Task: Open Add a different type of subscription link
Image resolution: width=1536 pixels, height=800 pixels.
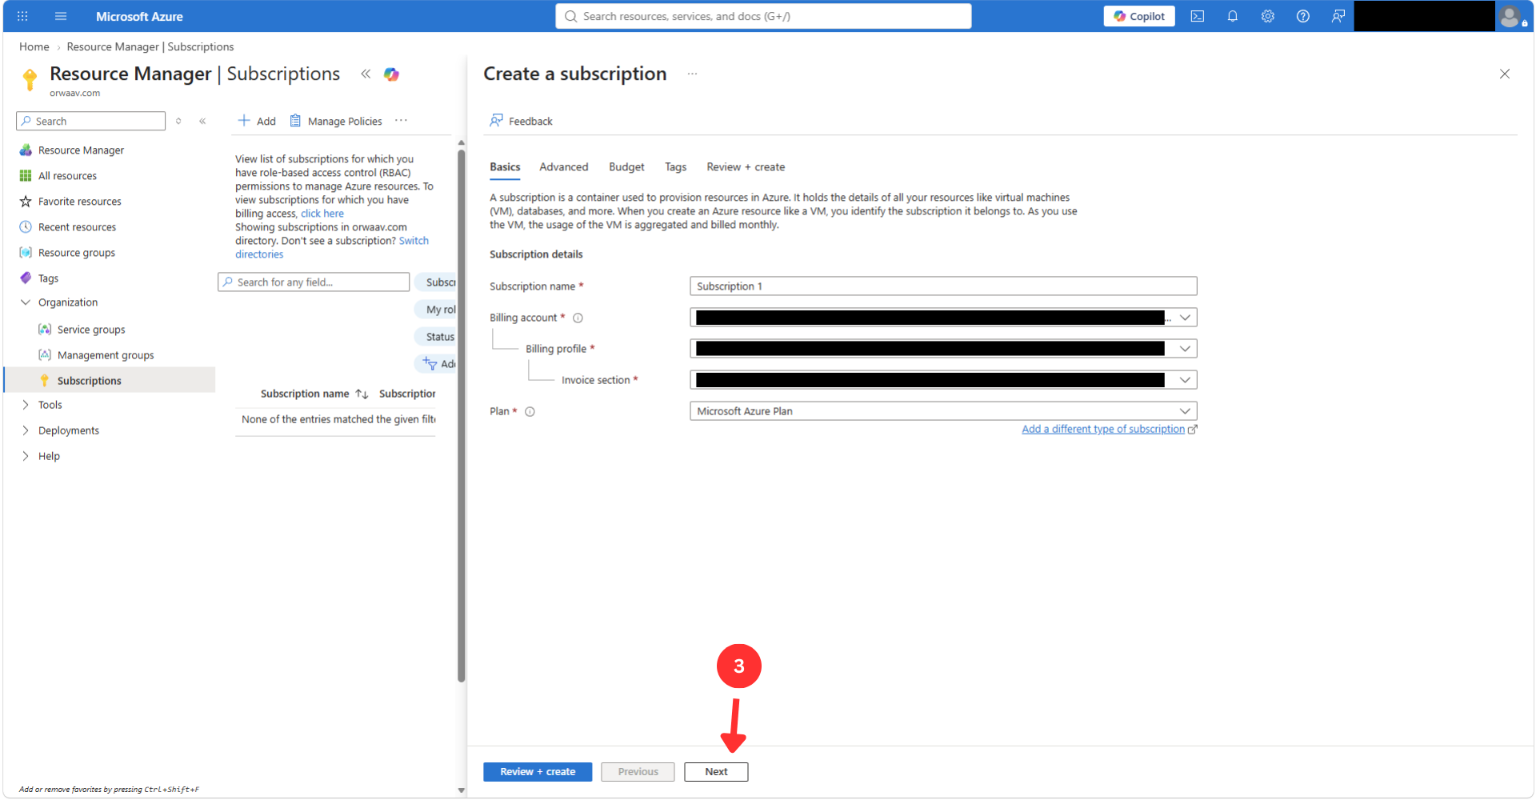Action: 1103,430
